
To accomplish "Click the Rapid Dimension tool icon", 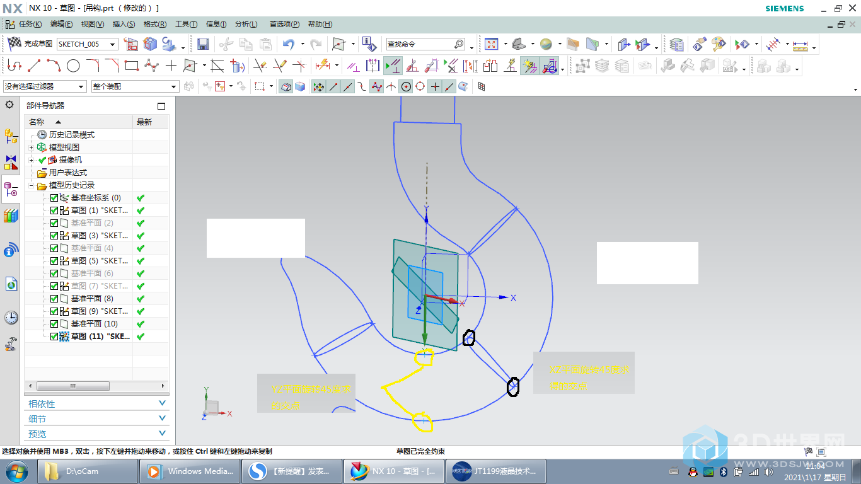I will point(323,65).
